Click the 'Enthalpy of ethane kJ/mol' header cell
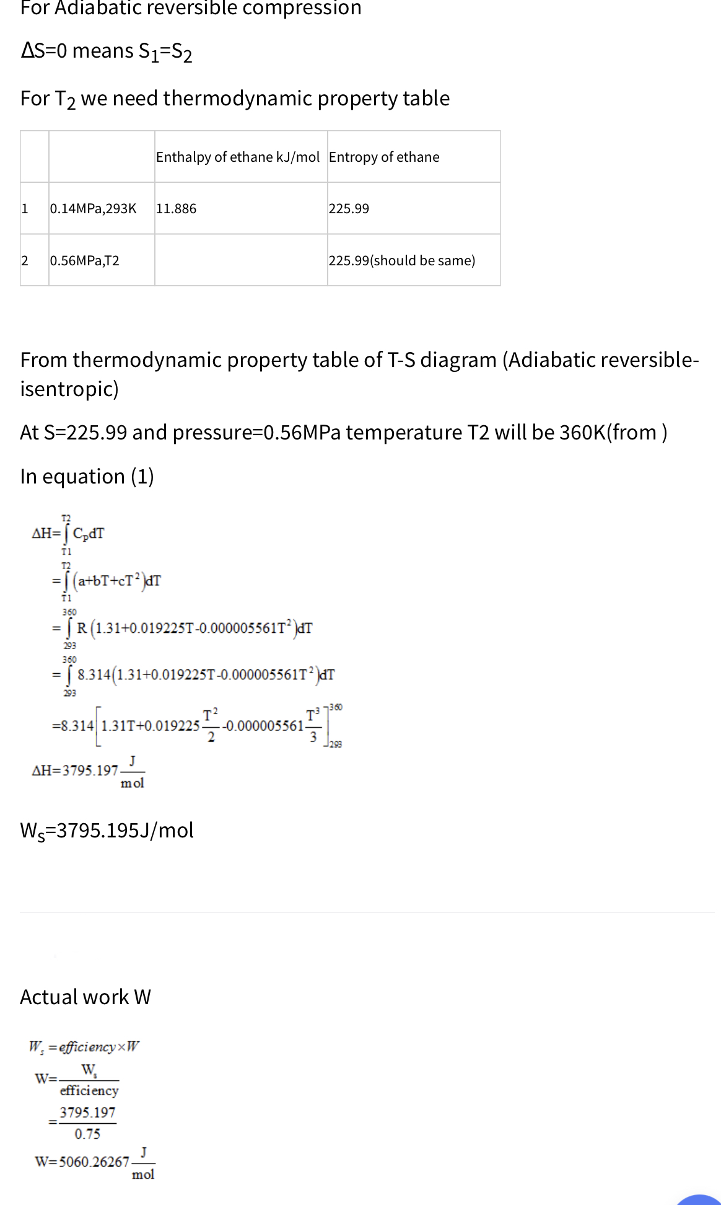Viewport: 721px width, 1205px height. (x=238, y=157)
